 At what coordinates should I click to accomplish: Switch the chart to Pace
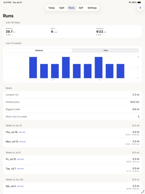click(106, 51)
